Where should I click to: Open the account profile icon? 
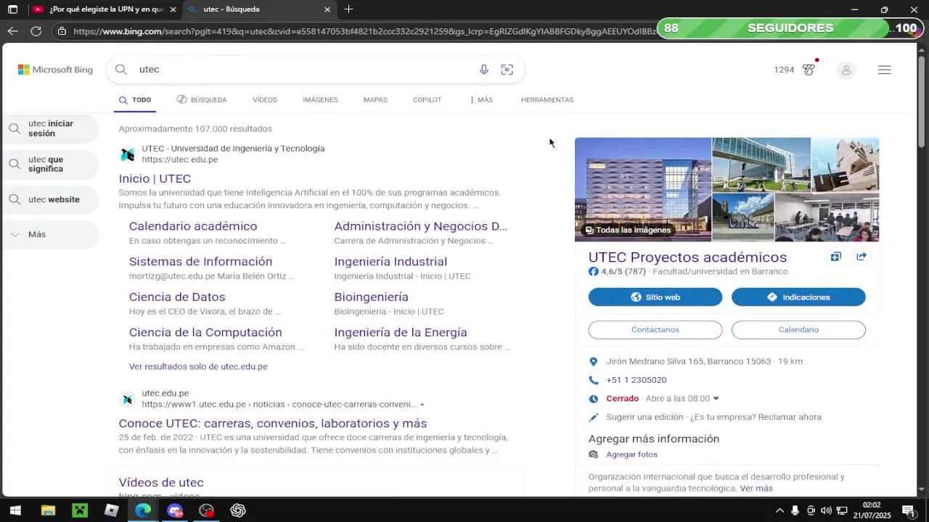tap(846, 70)
